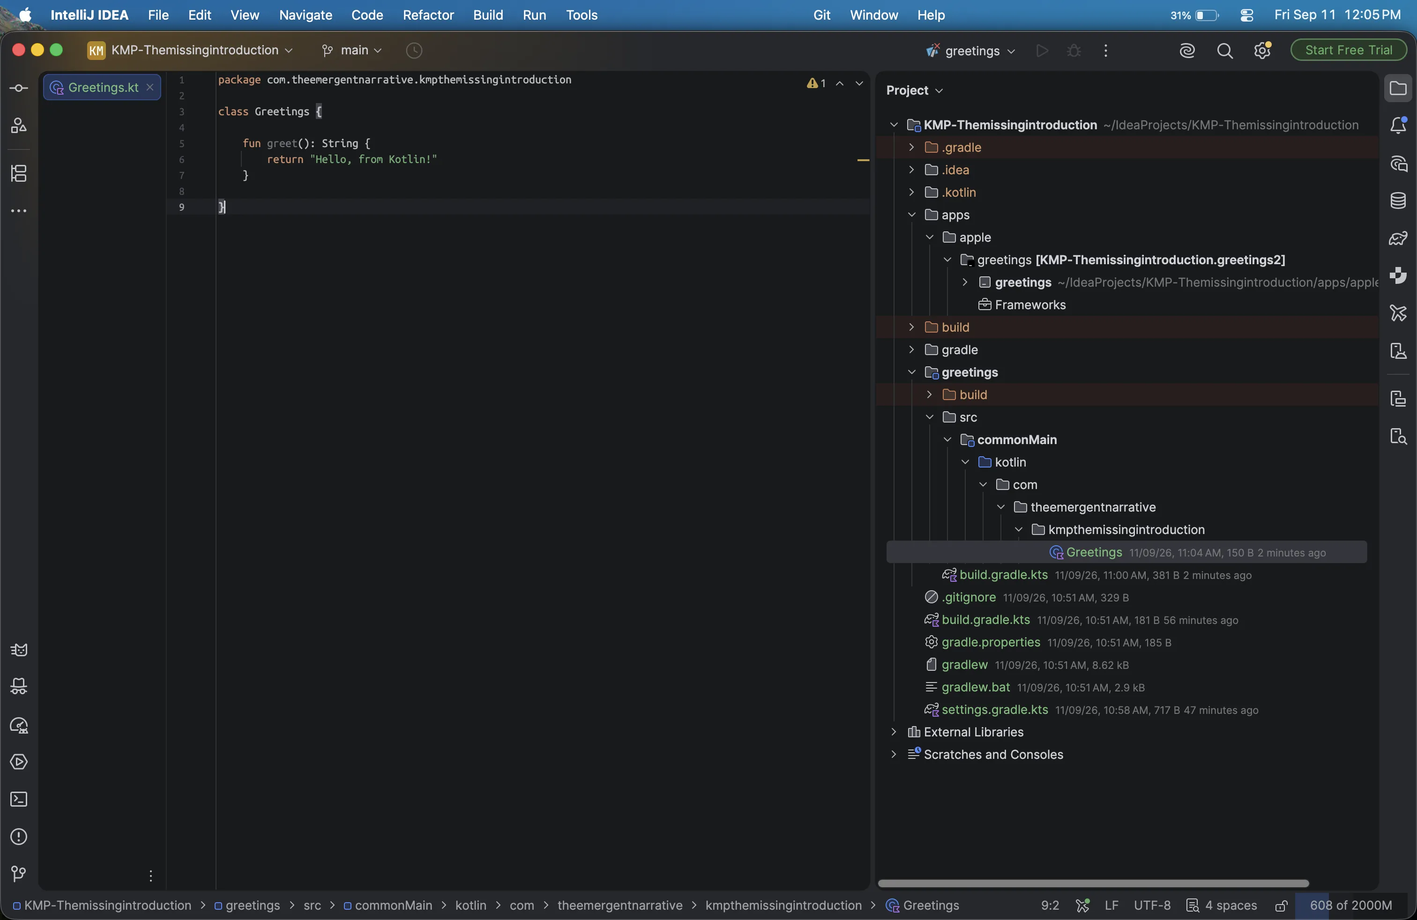Open the Terminal tool window
Image resolution: width=1417 pixels, height=920 pixels.
[x=19, y=799]
